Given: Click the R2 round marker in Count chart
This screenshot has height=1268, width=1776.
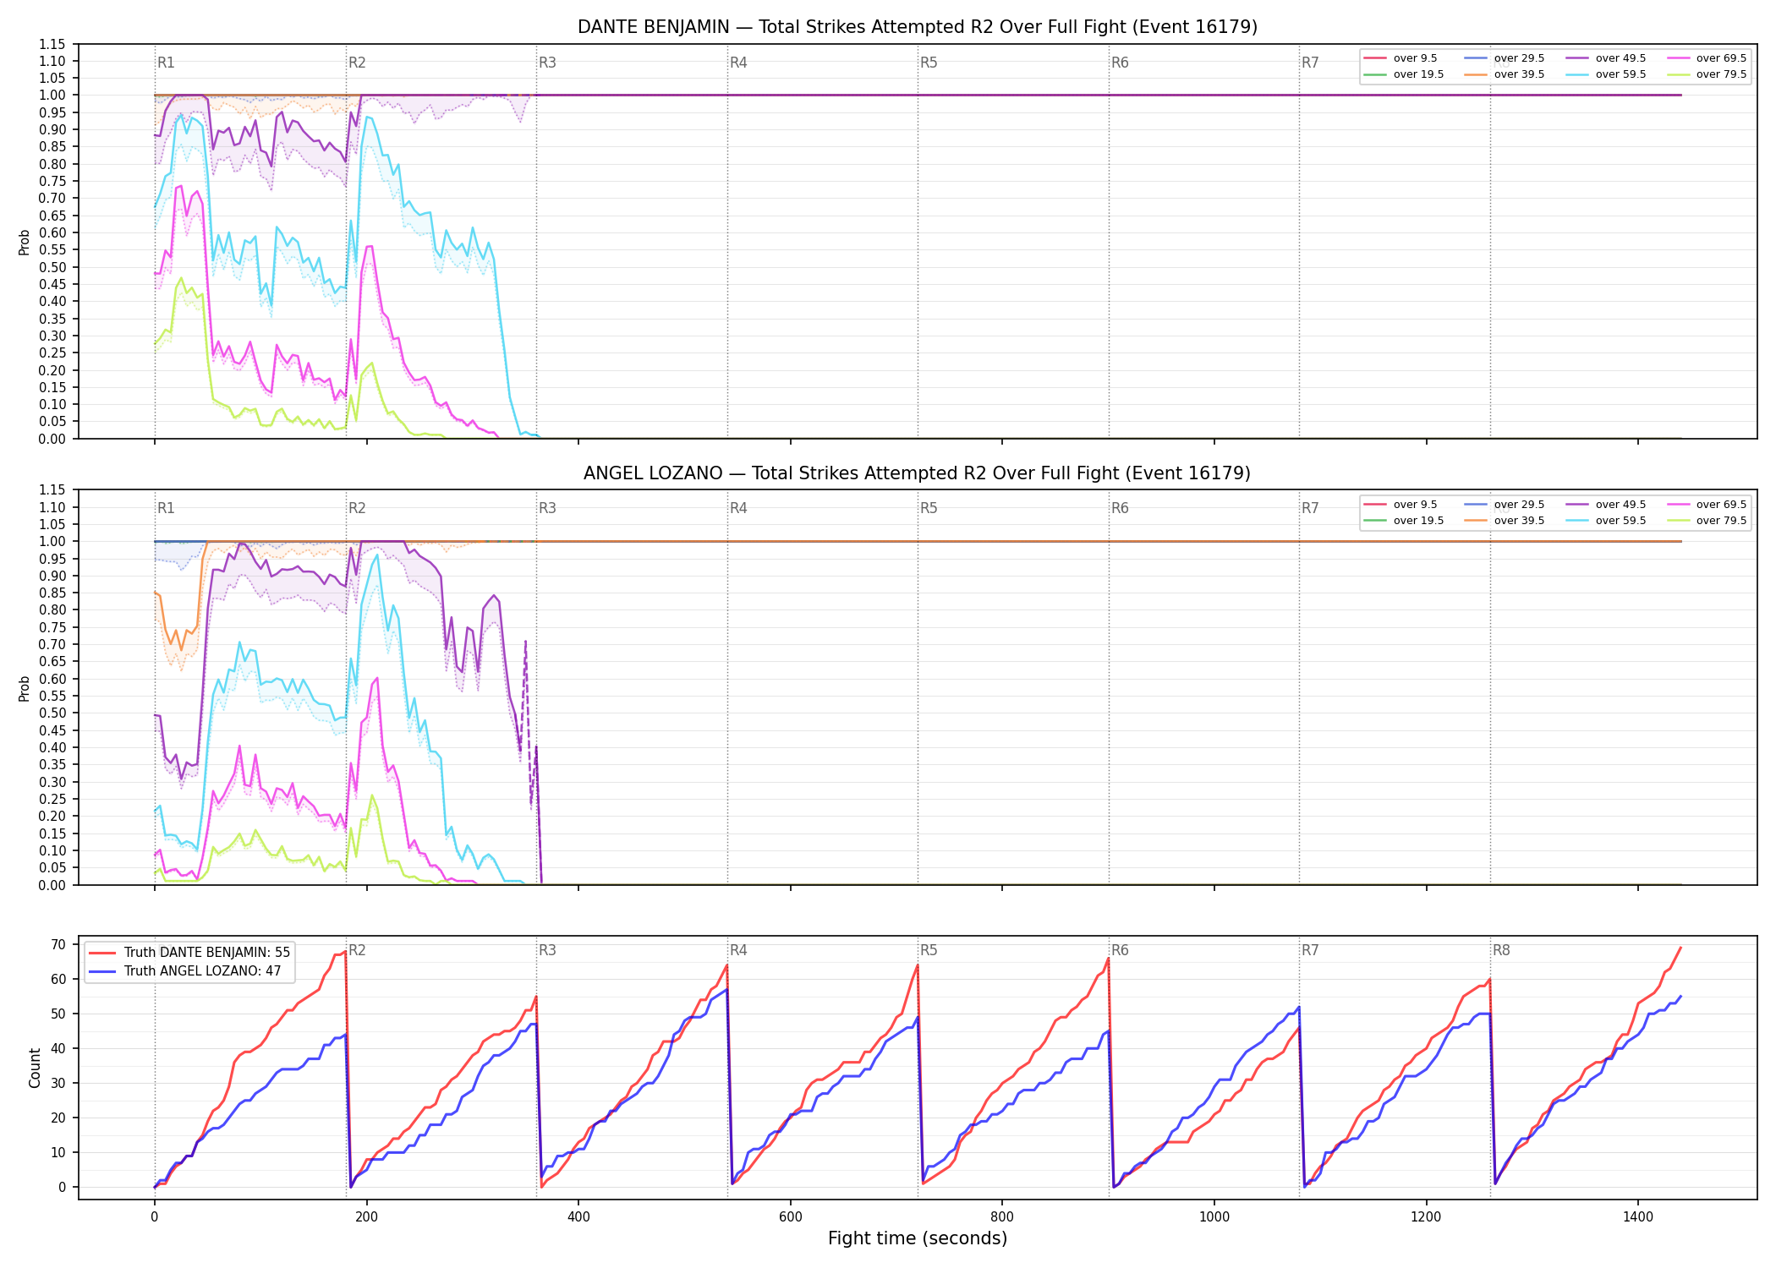Looking at the screenshot, I should tap(357, 950).
